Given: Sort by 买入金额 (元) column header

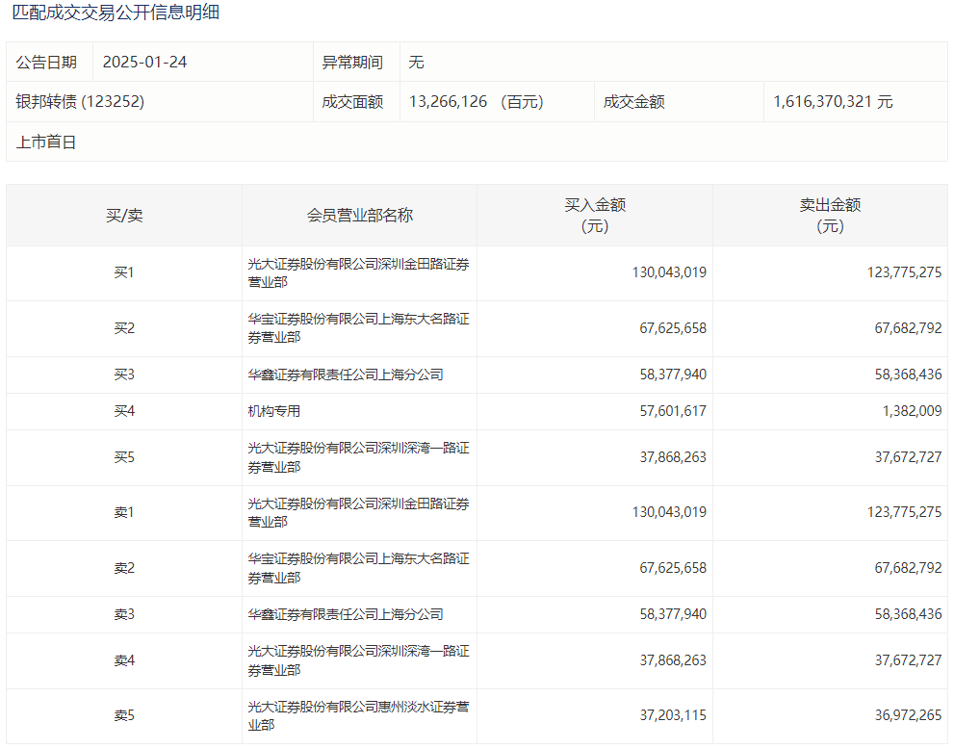Looking at the screenshot, I should [595, 216].
